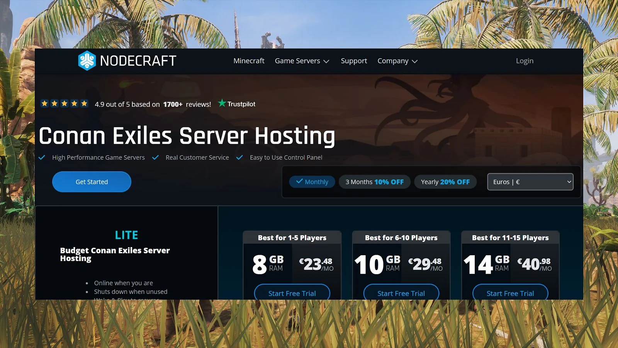
Task: Click High Performance Game Servers text
Action: click(98, 157)
